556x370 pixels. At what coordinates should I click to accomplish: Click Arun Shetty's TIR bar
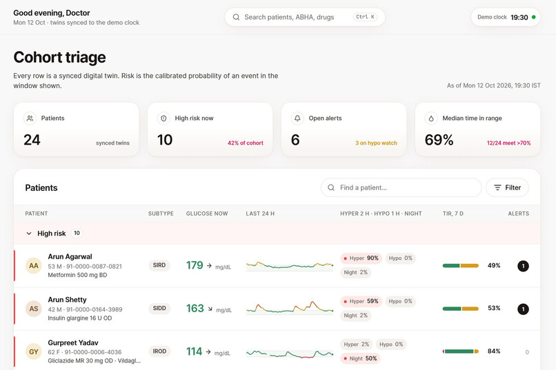461,309
